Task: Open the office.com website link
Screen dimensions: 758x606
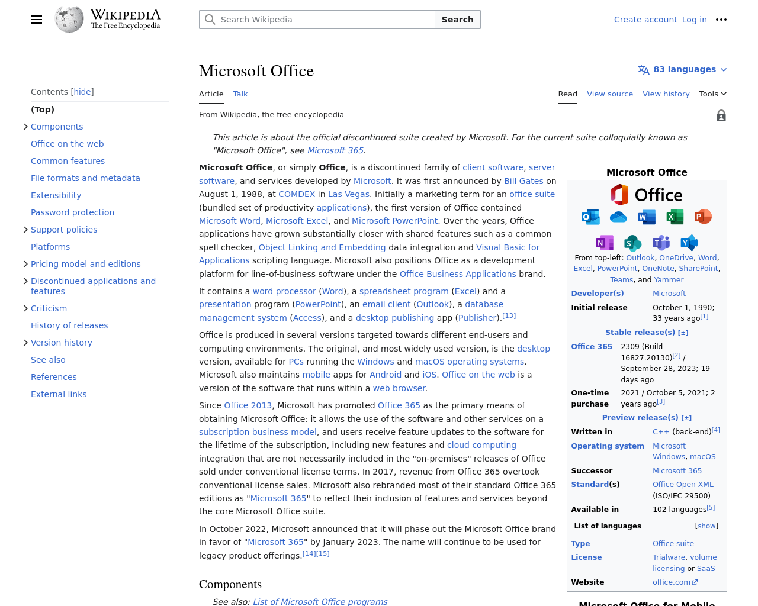Action: click(x=675, y=582)
